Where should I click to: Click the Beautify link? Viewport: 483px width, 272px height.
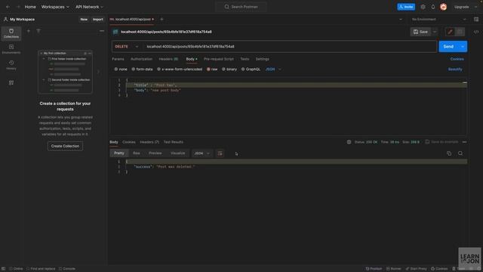pyautogui.click(x=455, y=70)
